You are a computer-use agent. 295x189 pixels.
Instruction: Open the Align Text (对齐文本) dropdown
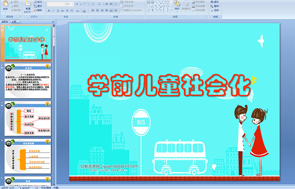point(128,6)
